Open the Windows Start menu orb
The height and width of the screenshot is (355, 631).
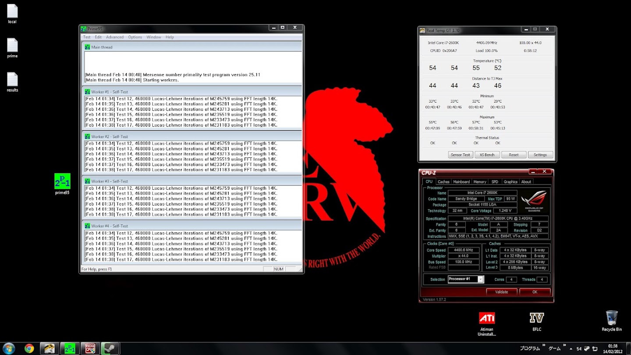coord(9,348)
